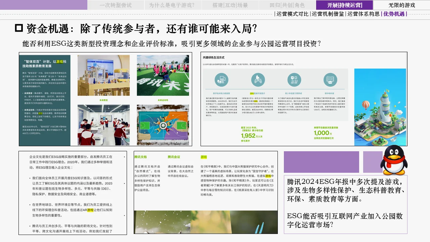
Task: Select the 开展[持续运营] tab
Action: click(x=344, y=5)
